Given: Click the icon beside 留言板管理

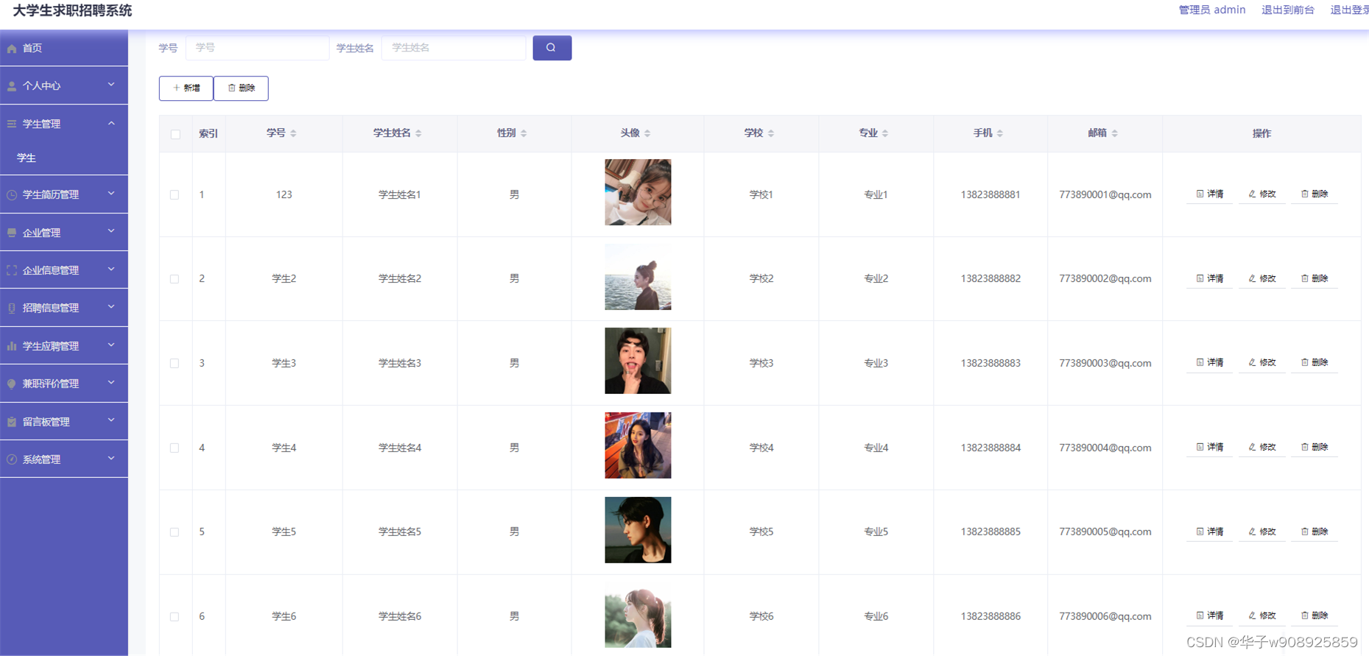Looking at the screenshot, I should click(12, 422).
